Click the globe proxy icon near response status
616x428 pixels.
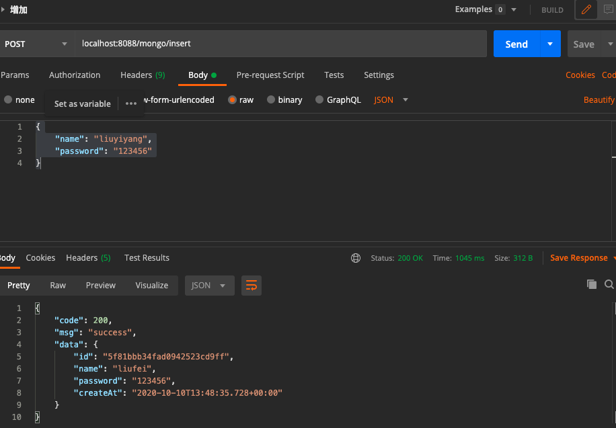355,257
